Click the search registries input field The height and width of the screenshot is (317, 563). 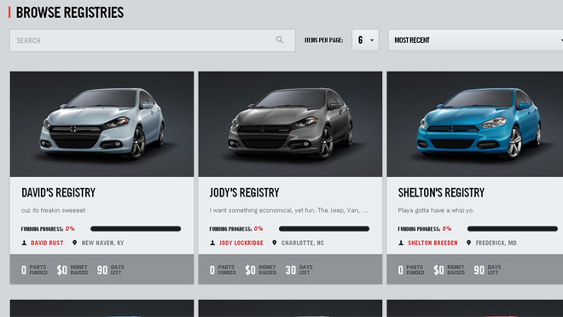click(x=141, y=40)
